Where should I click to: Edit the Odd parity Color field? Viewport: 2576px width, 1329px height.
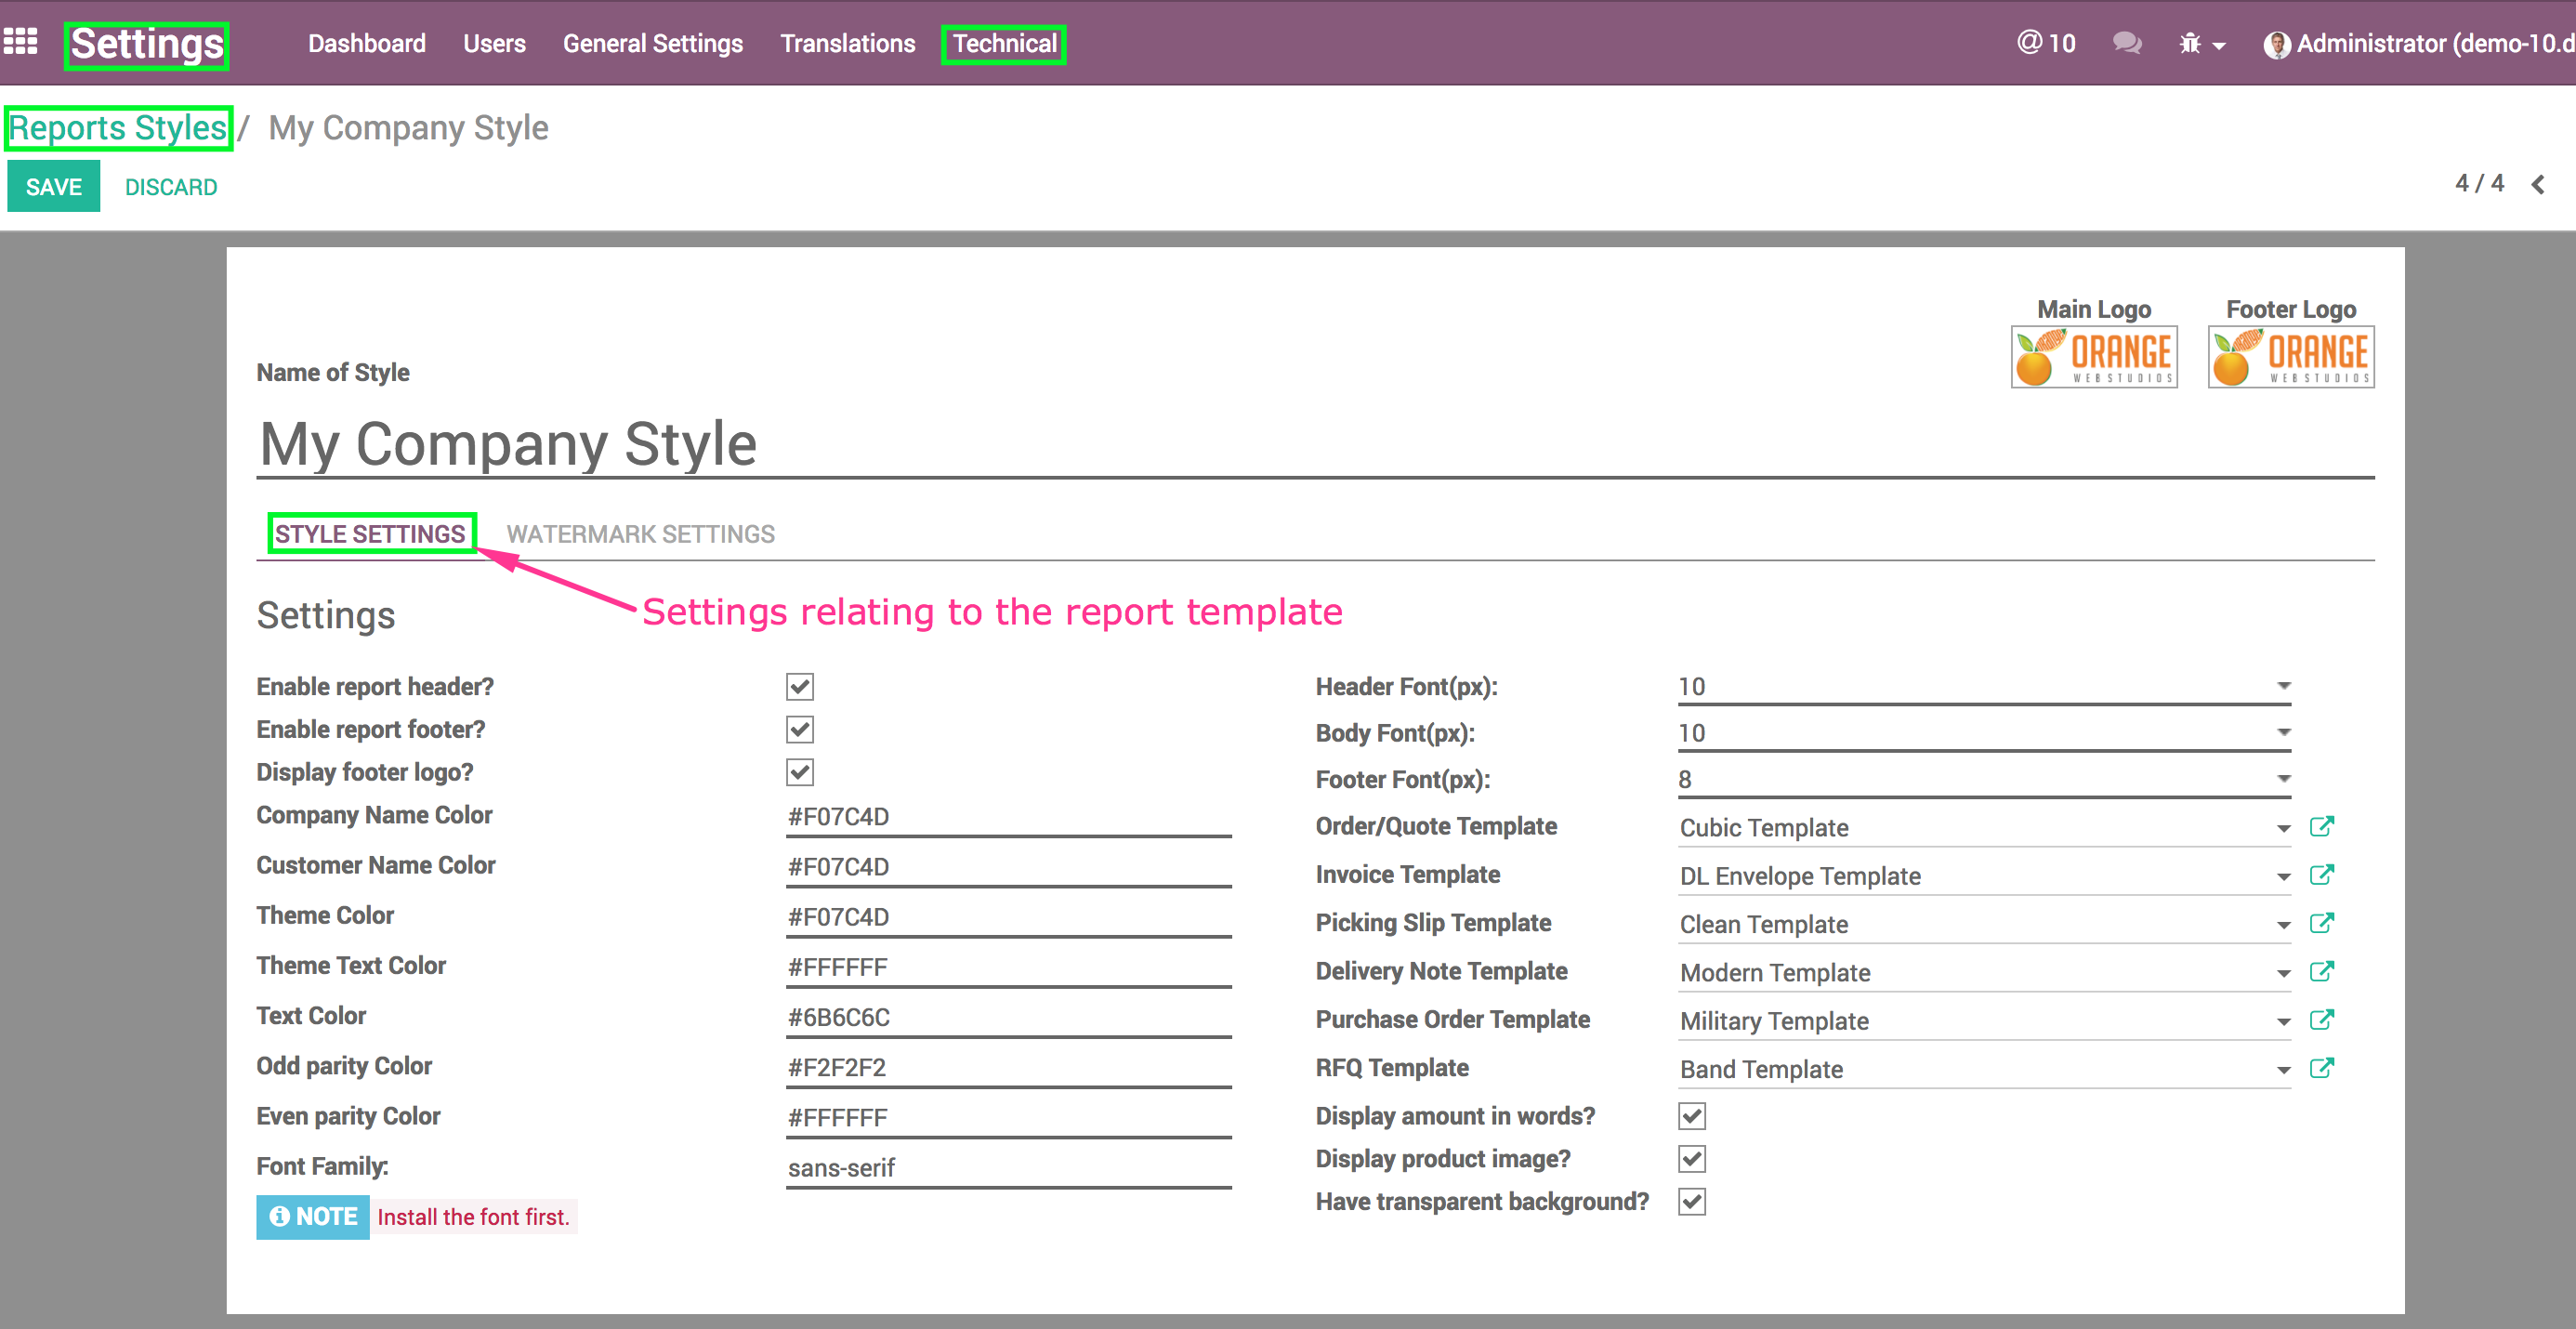tap(1008, 1067)
